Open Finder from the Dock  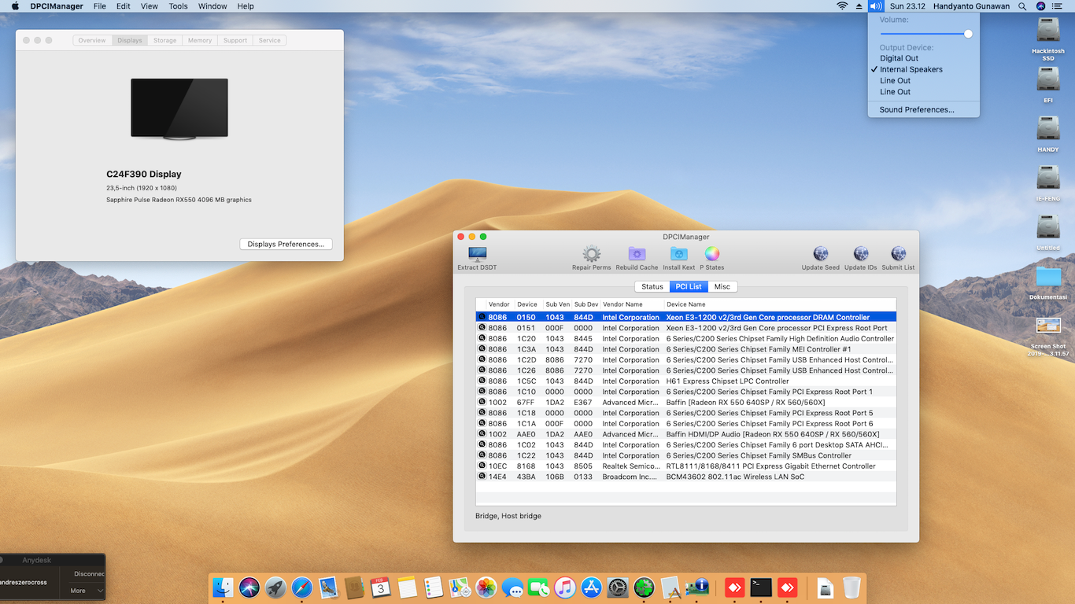(x=223, y=587)
